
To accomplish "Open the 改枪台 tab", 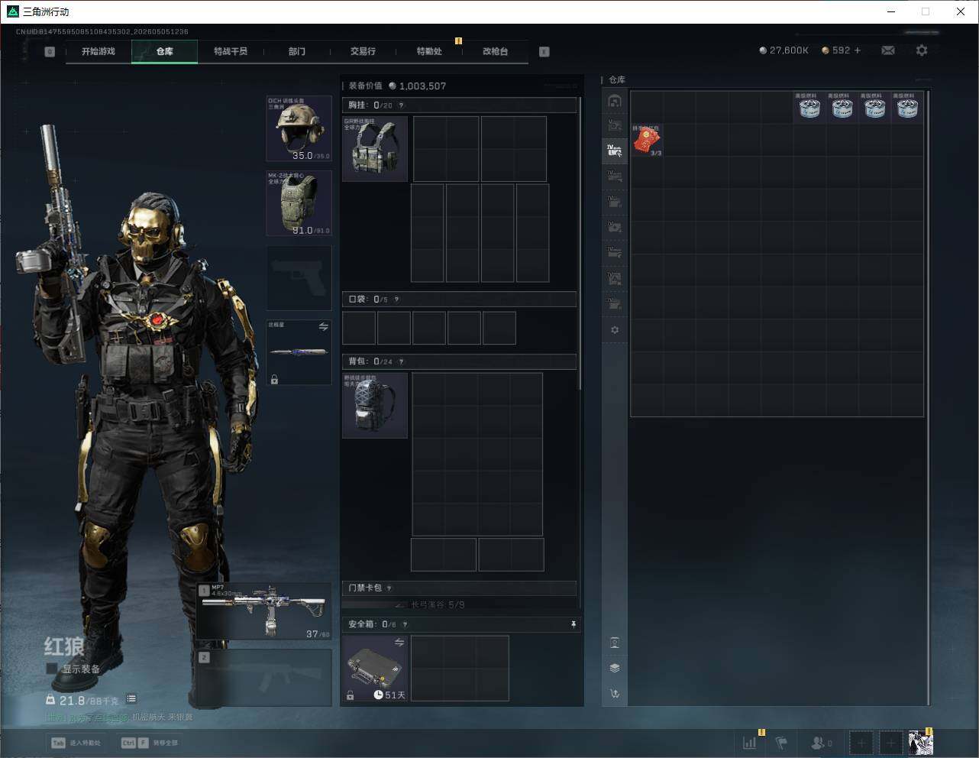I will coord(495,51).
